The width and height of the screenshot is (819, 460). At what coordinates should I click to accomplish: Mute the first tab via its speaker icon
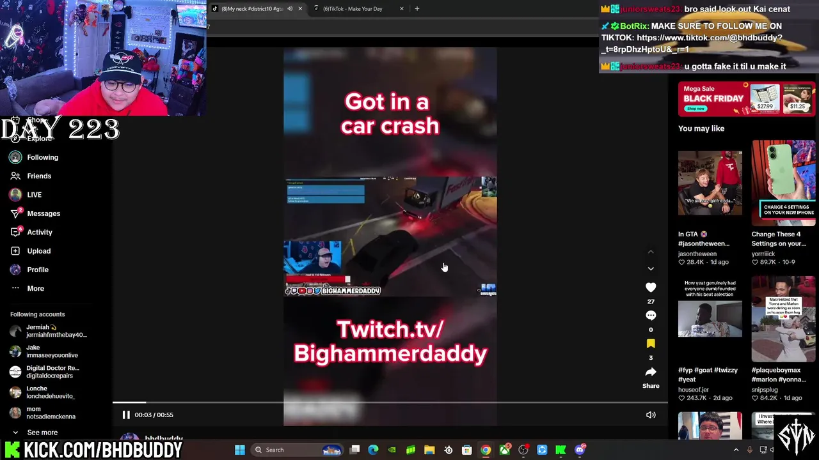290,9
